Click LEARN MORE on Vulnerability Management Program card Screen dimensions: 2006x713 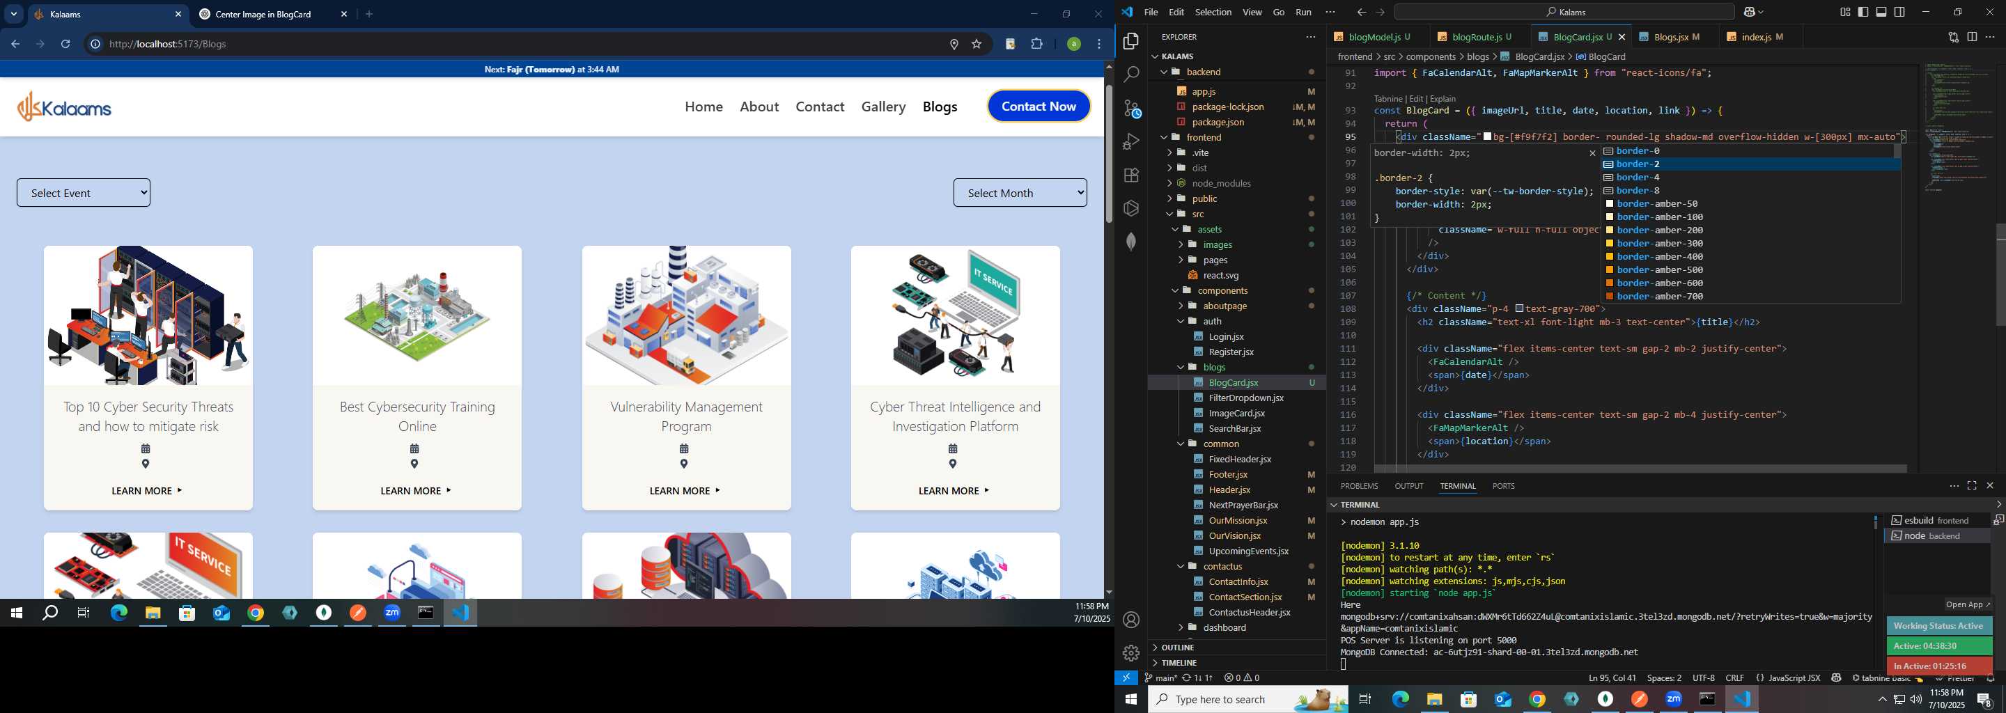(685, 491)
